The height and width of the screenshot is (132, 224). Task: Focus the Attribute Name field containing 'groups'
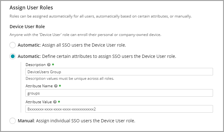pos(119,93)
